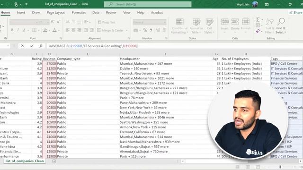Image resolution: width=303 pixels, height=170 pixels.
Task: Select column D header
Action: click(49, 54)
